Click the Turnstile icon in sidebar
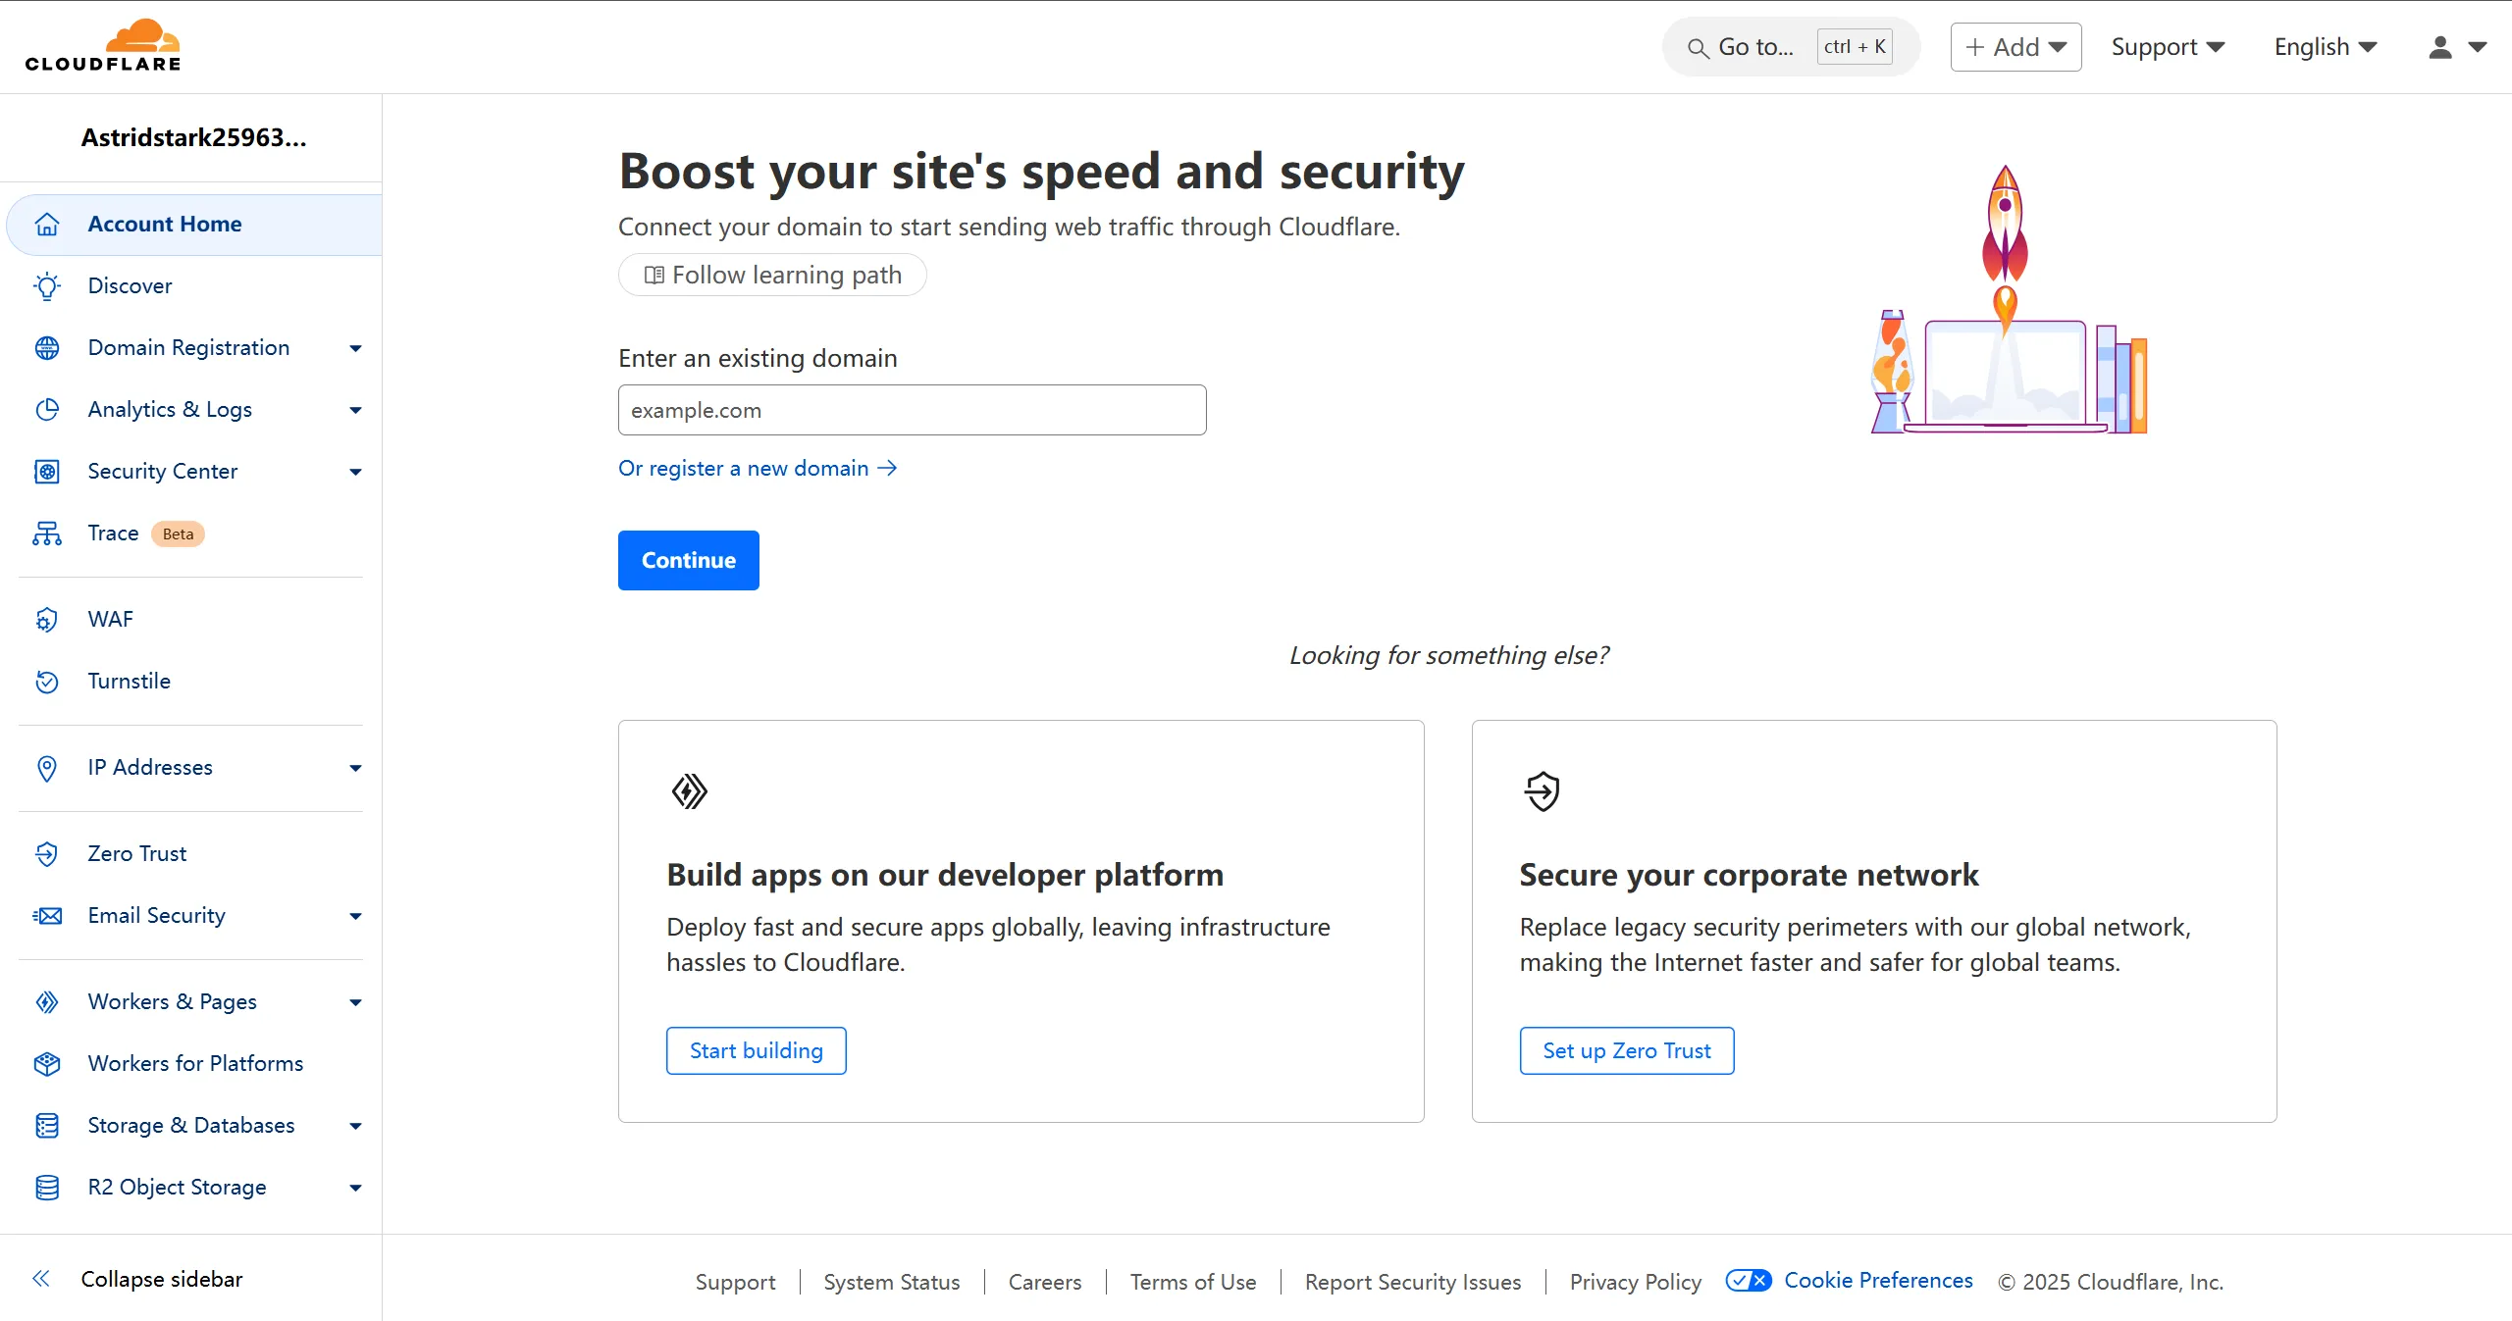2512x1321 pixels. (x=46, y=682)
